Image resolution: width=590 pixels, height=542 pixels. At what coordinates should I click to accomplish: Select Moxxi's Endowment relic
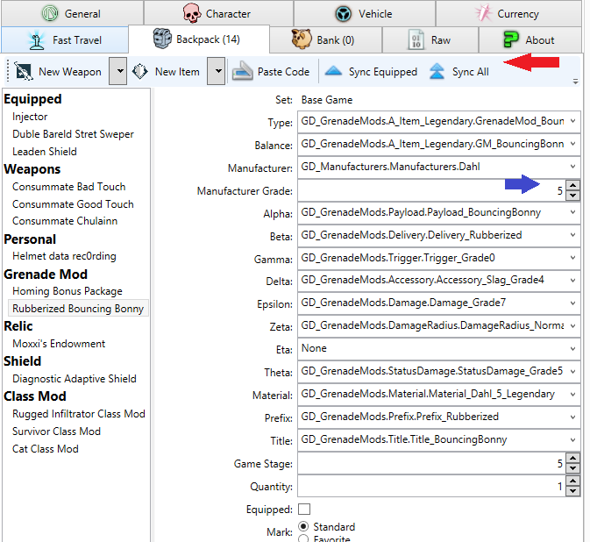59,344
